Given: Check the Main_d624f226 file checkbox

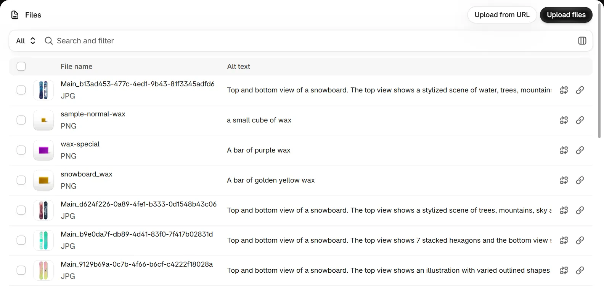Looking at the screenshot, I should pos(21,210).
